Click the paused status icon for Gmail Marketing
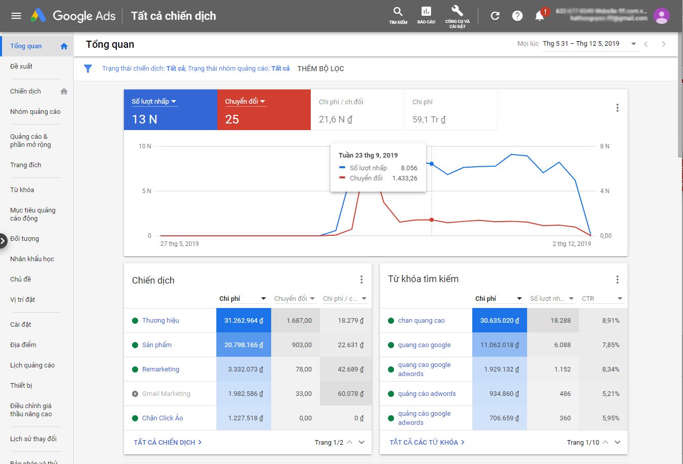Viewport: 683px width, 464px height. 134,393
